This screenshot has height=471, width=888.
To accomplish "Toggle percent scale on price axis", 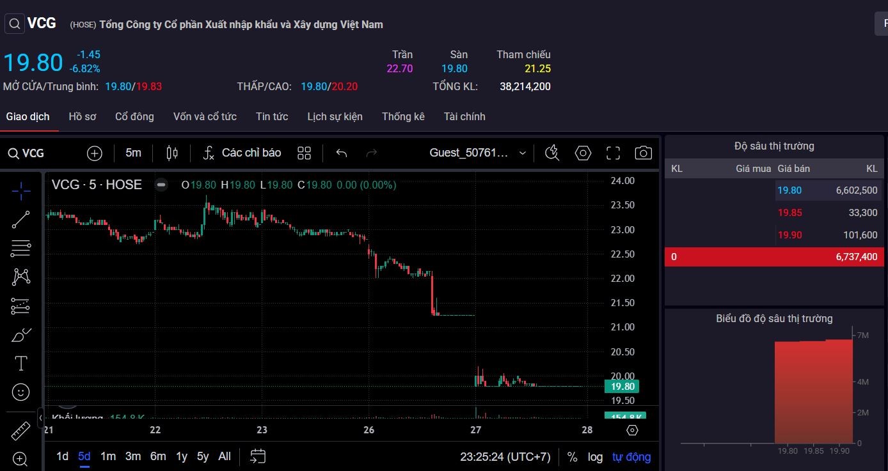I will 572,457.
